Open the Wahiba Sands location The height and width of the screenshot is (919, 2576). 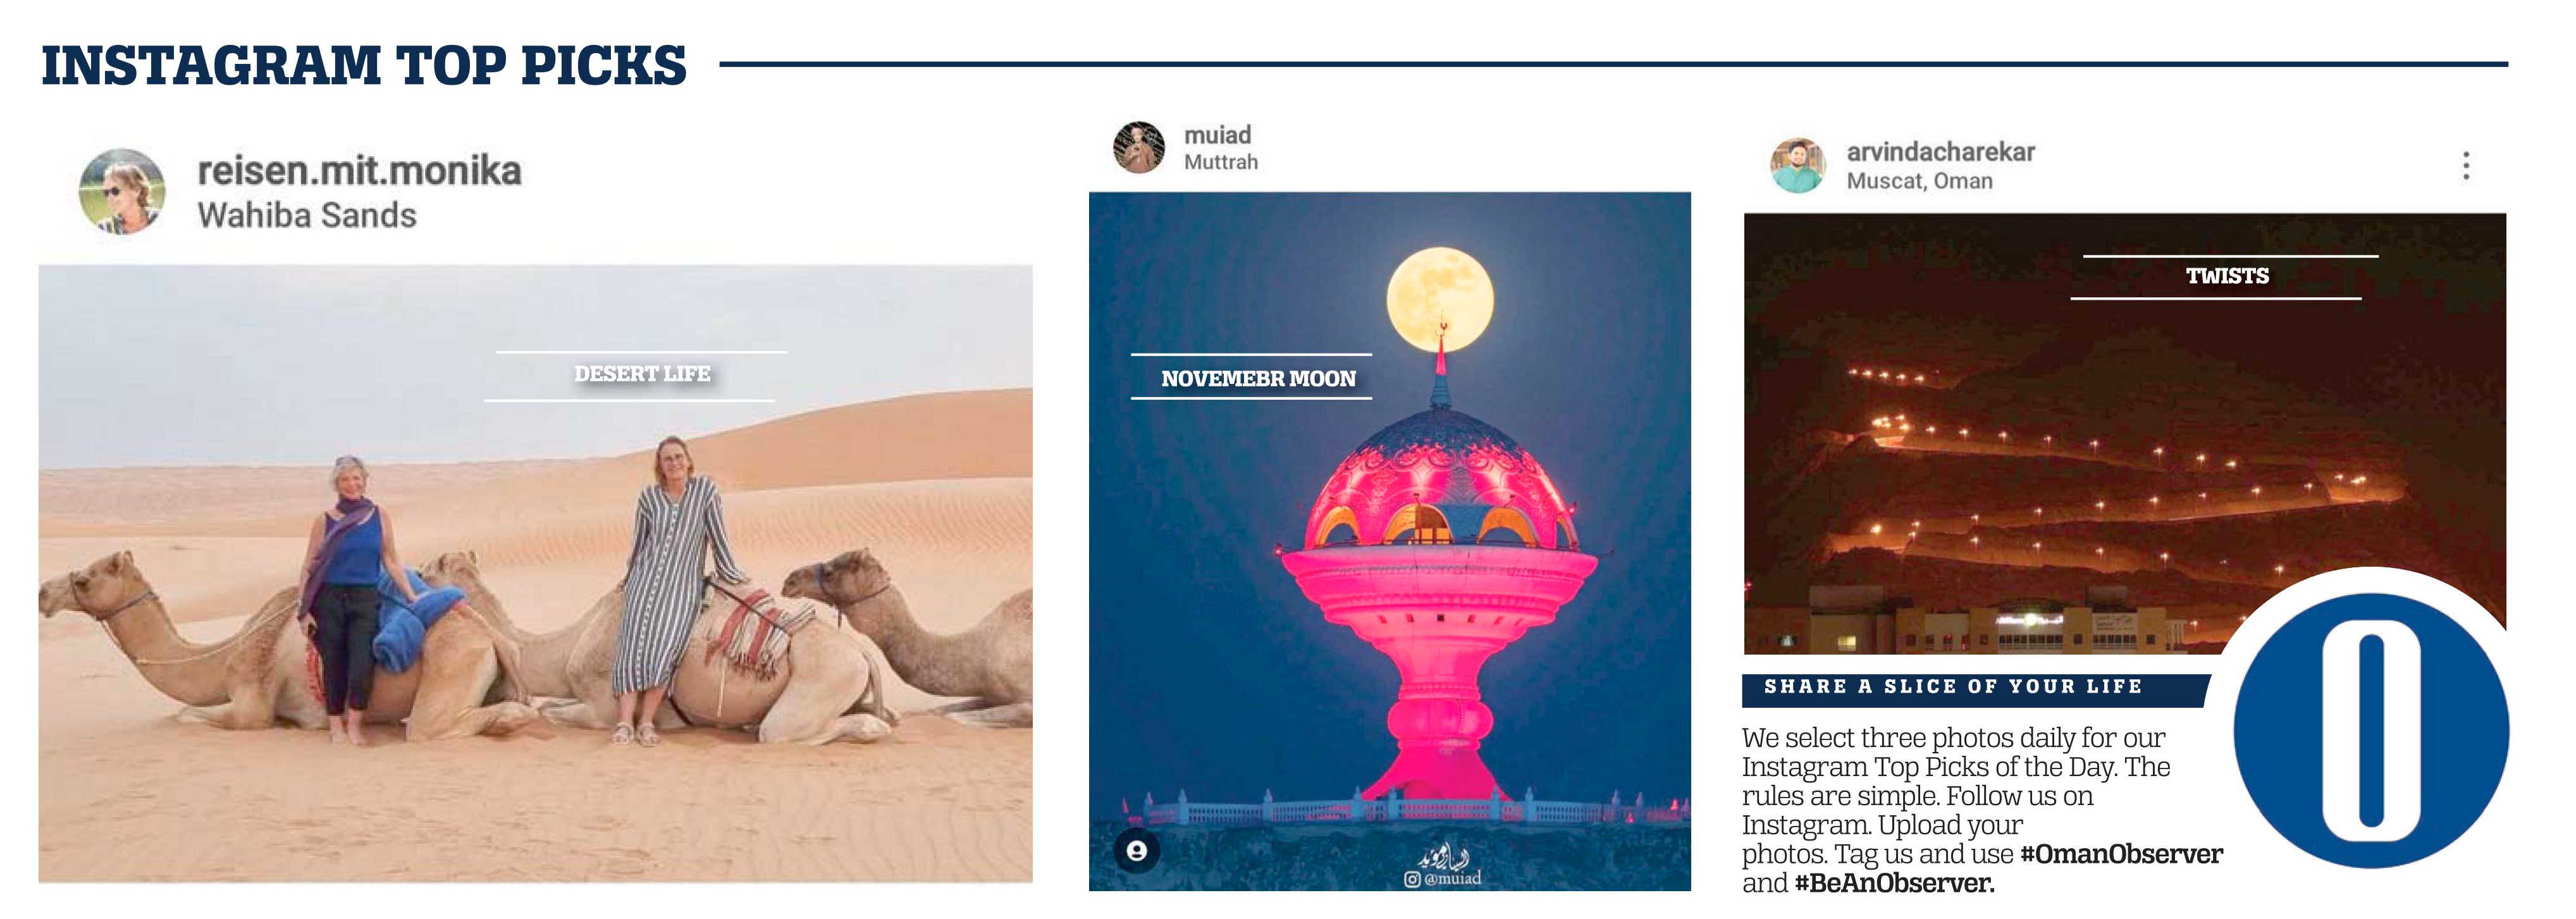307,215
